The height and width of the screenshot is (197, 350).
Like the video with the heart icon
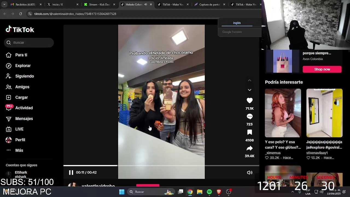(250, 100)
